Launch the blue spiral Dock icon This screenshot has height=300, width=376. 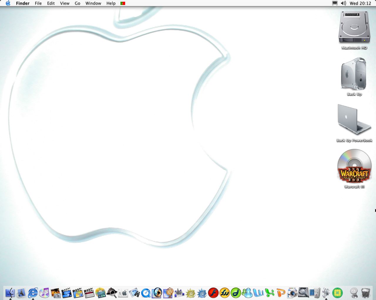[202, 293]
